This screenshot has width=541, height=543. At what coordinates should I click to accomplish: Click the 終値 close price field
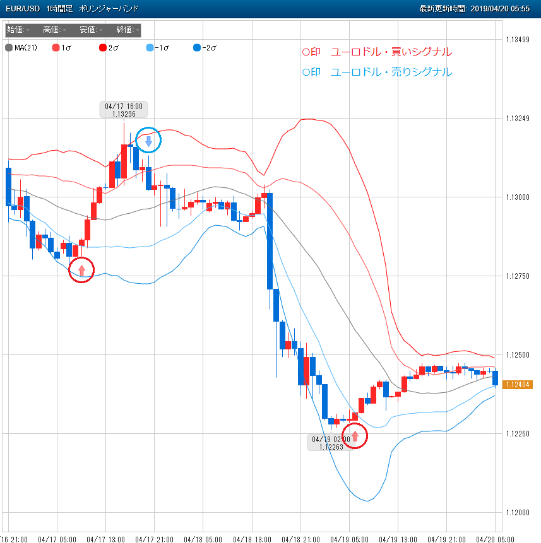click(x=128, y=30)
